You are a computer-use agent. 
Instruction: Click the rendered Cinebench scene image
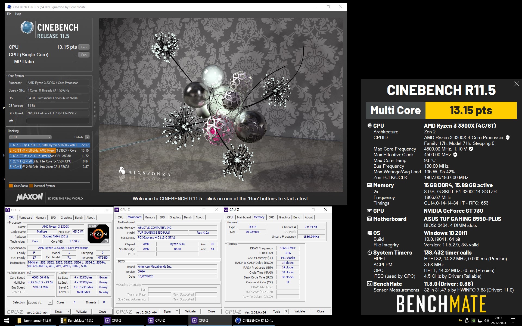pyautogui.click(x=221, y=105)
